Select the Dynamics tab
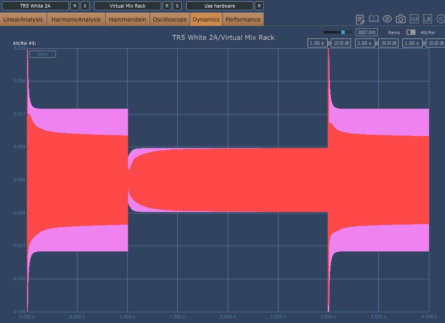445x323 pixels. (206, 19)
